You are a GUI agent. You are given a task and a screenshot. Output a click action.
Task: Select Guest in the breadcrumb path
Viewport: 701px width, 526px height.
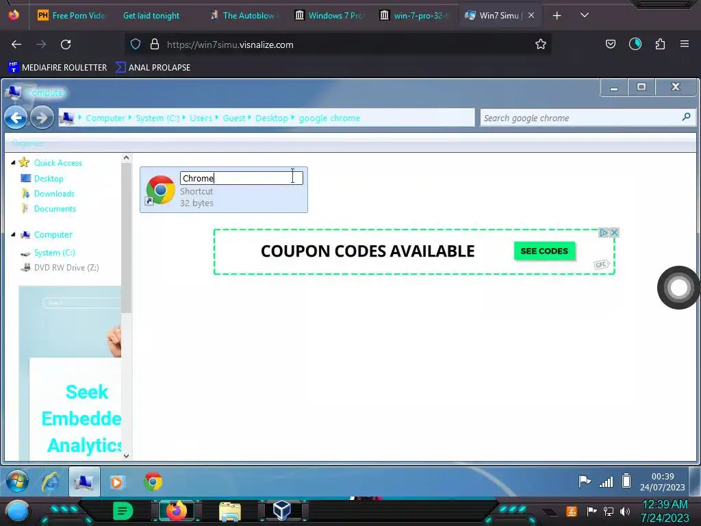234,118
